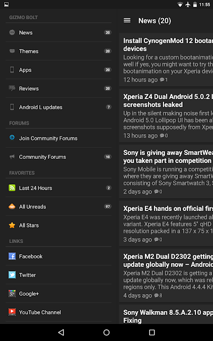The width and height of the screenshot is (213, 341).
Task: Open the Install CynogenMod 12 bootanimation article
Action: (166, 60)
